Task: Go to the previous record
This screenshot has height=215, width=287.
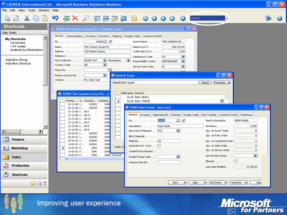Action: [x=154, y=19]
